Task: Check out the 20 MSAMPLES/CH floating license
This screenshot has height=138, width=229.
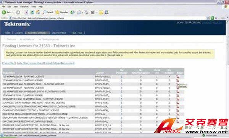Action: [177, 81]
